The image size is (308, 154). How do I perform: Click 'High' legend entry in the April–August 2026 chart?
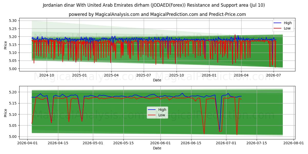157,110
